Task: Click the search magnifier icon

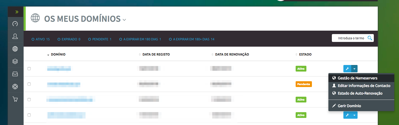Action: click(370, 38)
